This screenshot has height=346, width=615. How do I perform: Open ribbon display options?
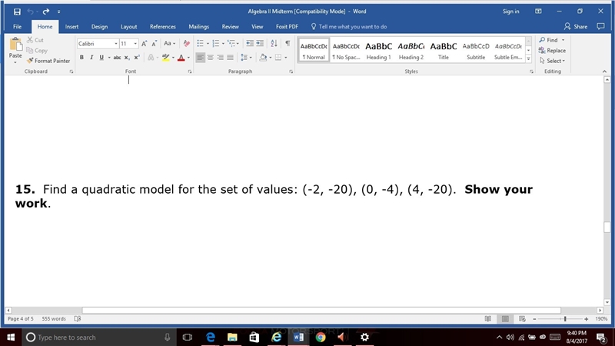pyautogui.click(x=538, y=12)
